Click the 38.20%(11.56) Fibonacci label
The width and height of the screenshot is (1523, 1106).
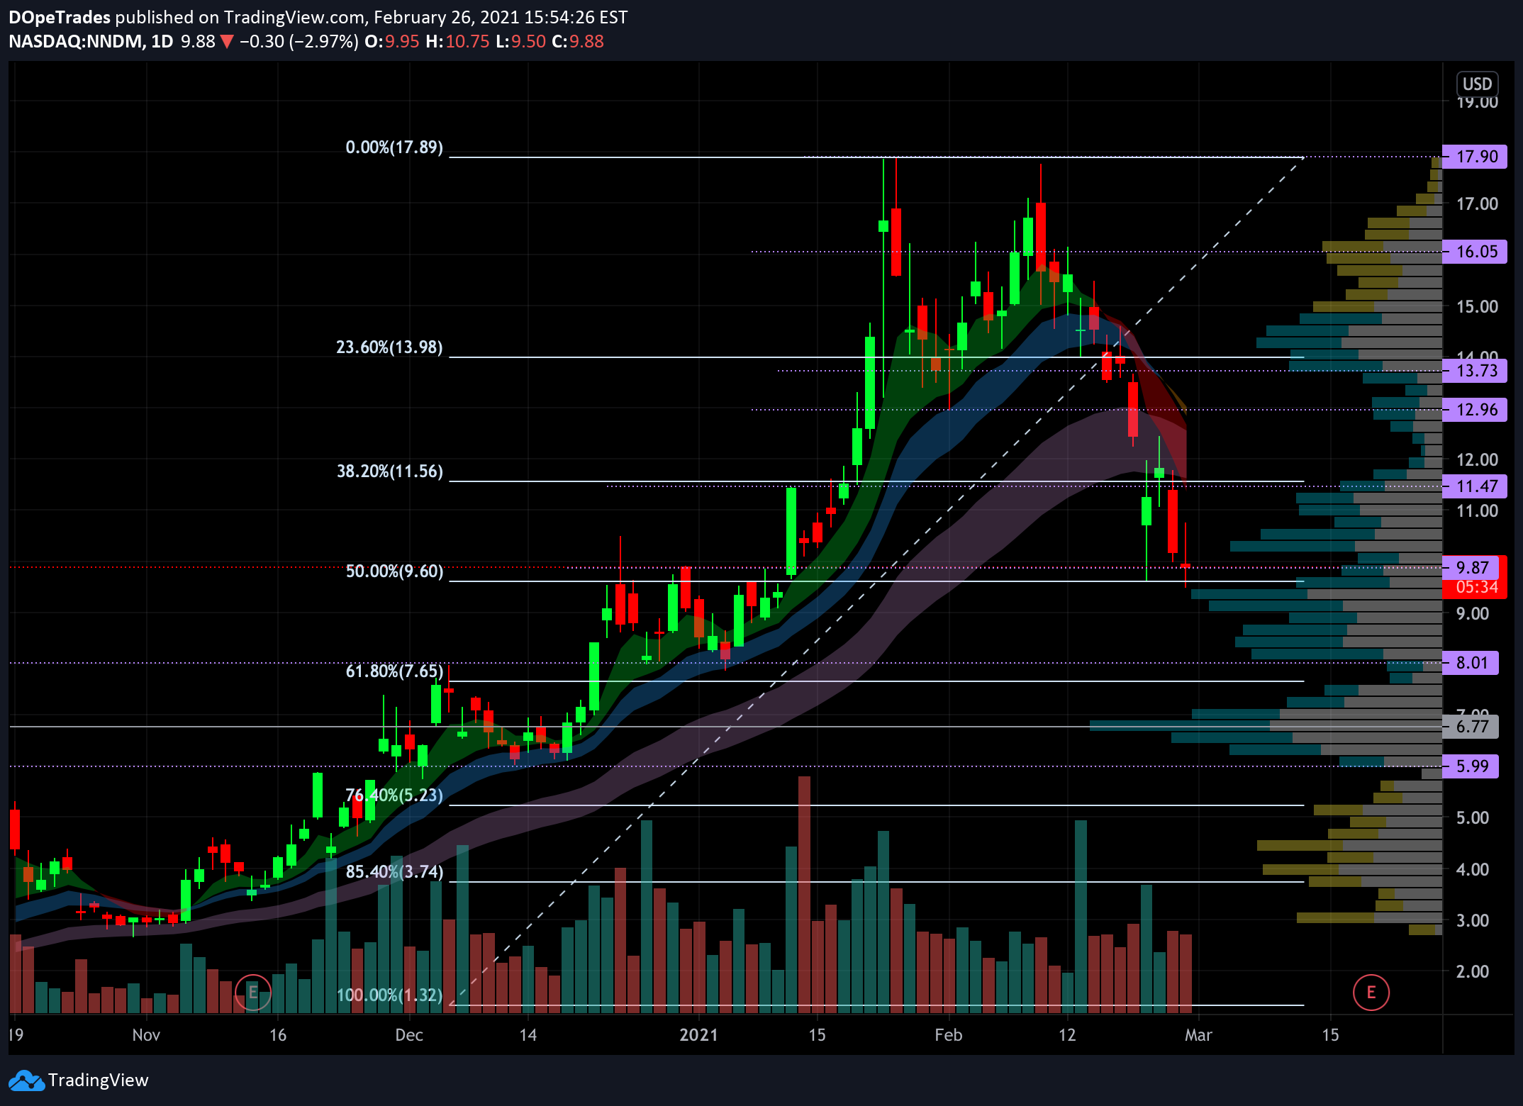[390, 471]
